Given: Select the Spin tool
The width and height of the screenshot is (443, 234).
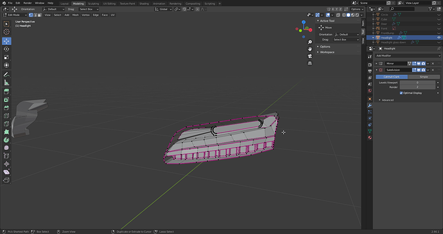Looking at the screenshot, I should 6,140.
